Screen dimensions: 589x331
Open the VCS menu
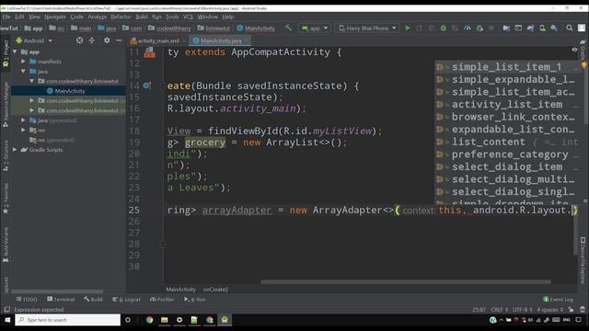click(188, 17)
